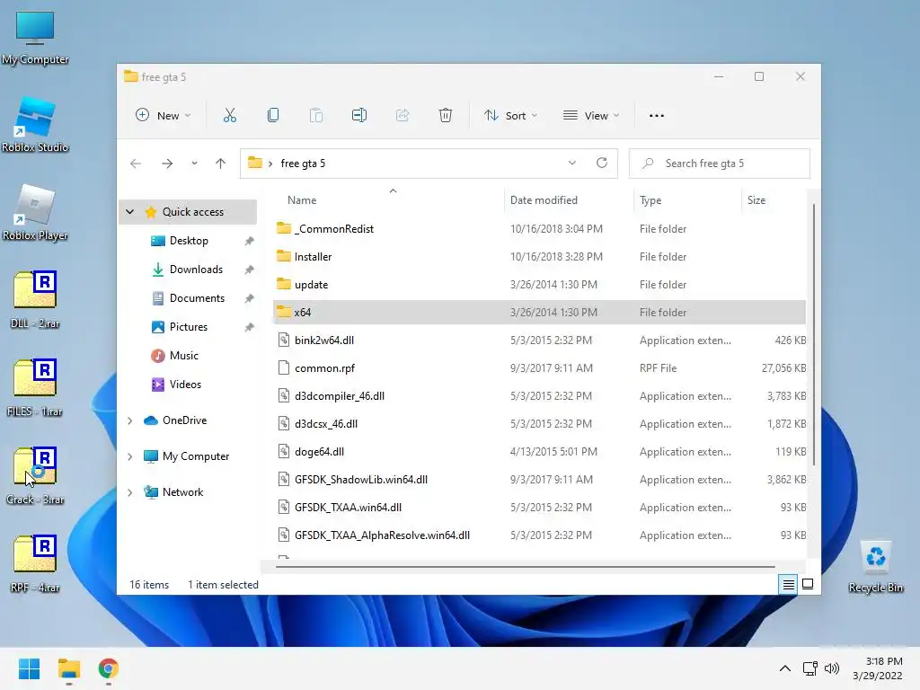Open the Windows Start menu
Screen dimensions: 920x690
click(x=30, y=668)
